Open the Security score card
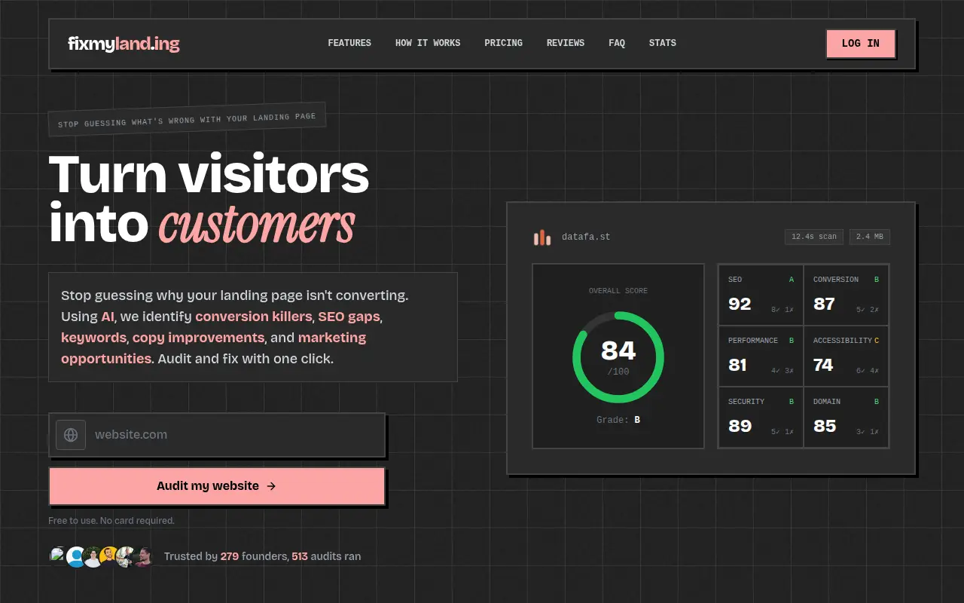964x603 pixels. [761, 418]
